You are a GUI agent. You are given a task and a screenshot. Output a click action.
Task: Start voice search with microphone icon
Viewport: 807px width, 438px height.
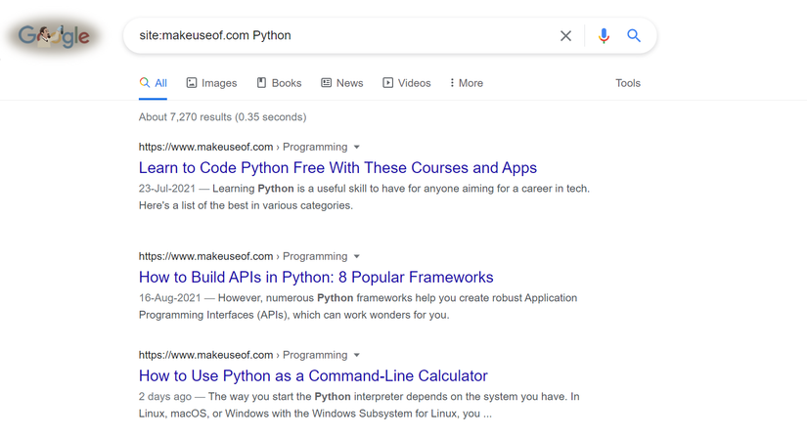(604, 36)
